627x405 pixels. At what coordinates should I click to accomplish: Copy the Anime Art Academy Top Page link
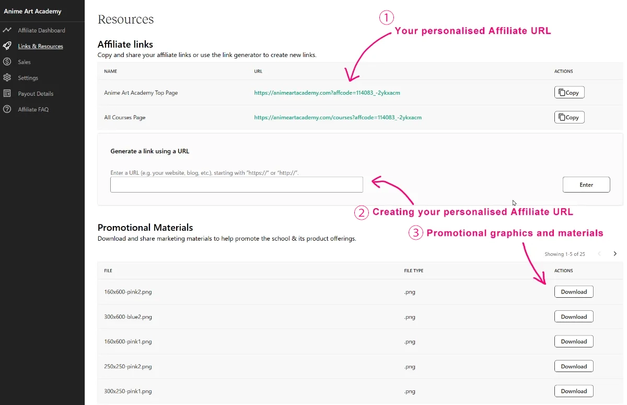pos(569,93)
